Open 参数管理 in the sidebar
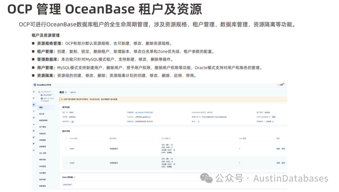Viewport: 339px width, 192px height. tap(42, 186)
